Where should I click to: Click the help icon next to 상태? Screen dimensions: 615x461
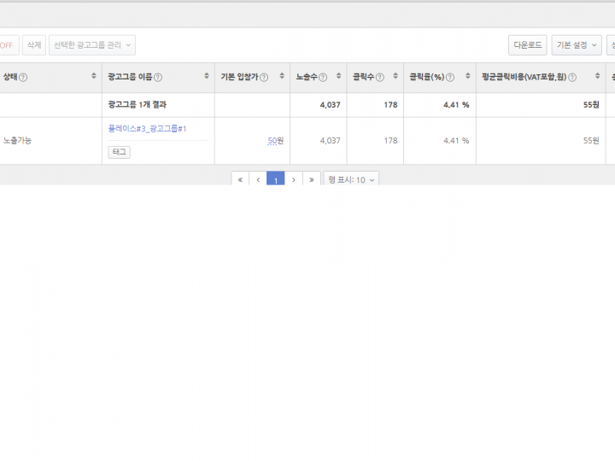[x=23, y=78]
